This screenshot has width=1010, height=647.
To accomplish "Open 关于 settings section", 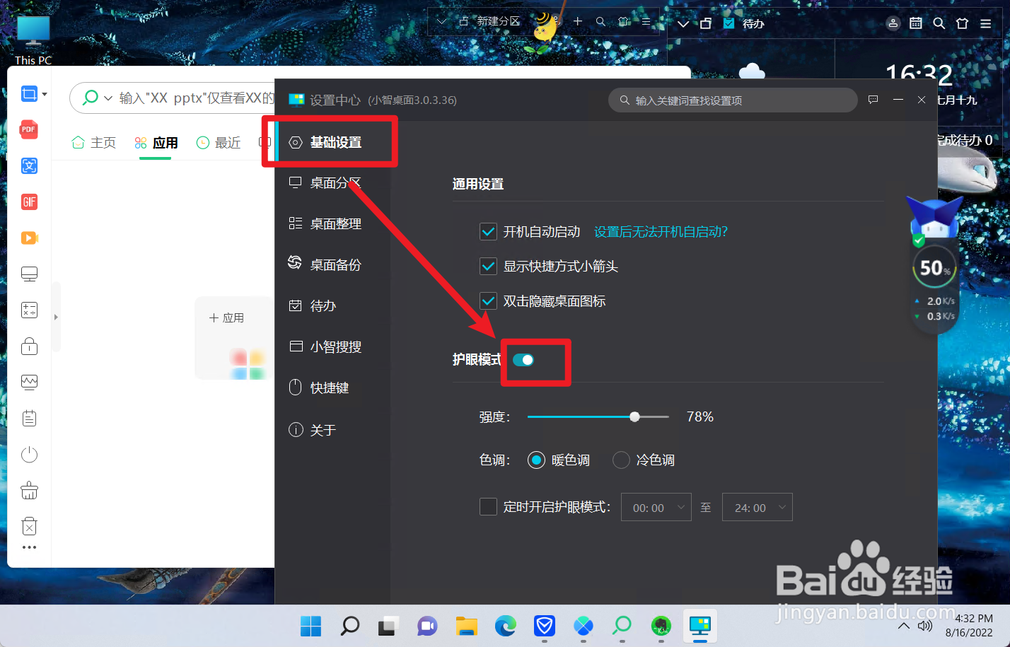I will click(332, 430).
